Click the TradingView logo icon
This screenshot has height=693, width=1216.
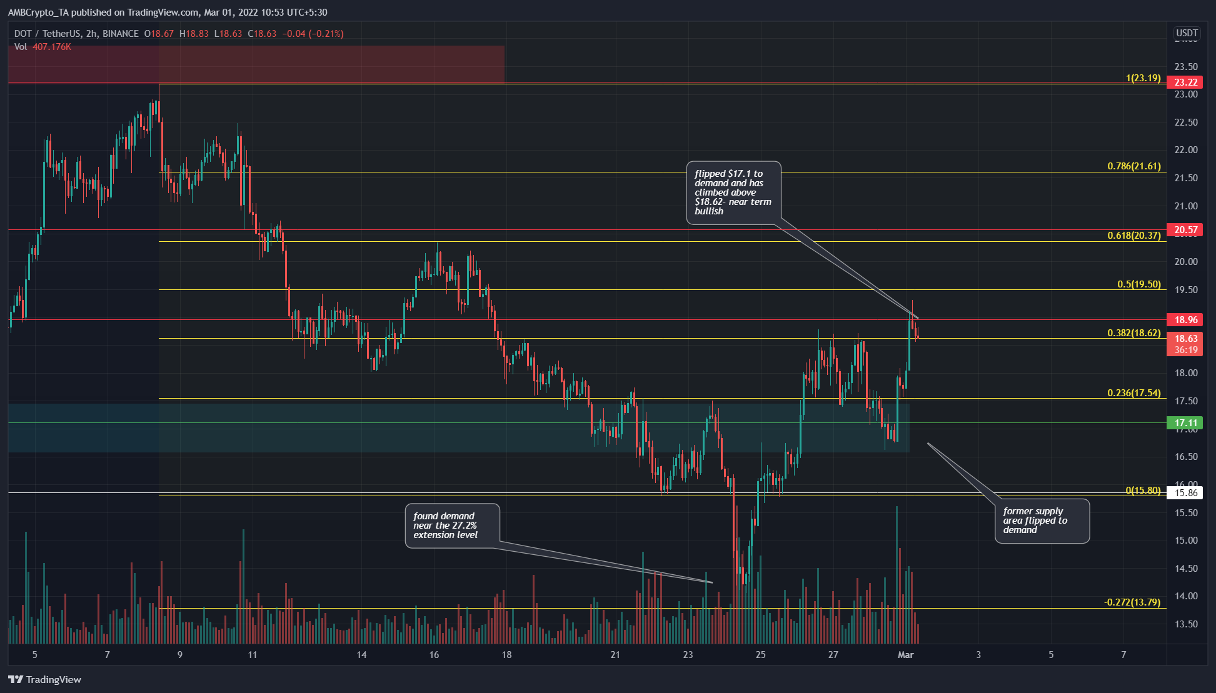pyautogui.click(x=18, y=681)
